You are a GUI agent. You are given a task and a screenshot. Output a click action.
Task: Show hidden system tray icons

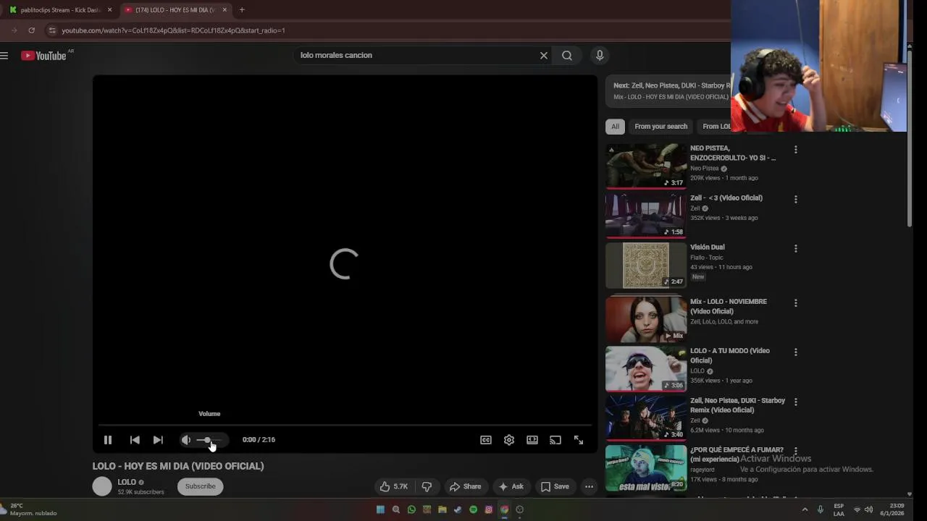[805, 509]
